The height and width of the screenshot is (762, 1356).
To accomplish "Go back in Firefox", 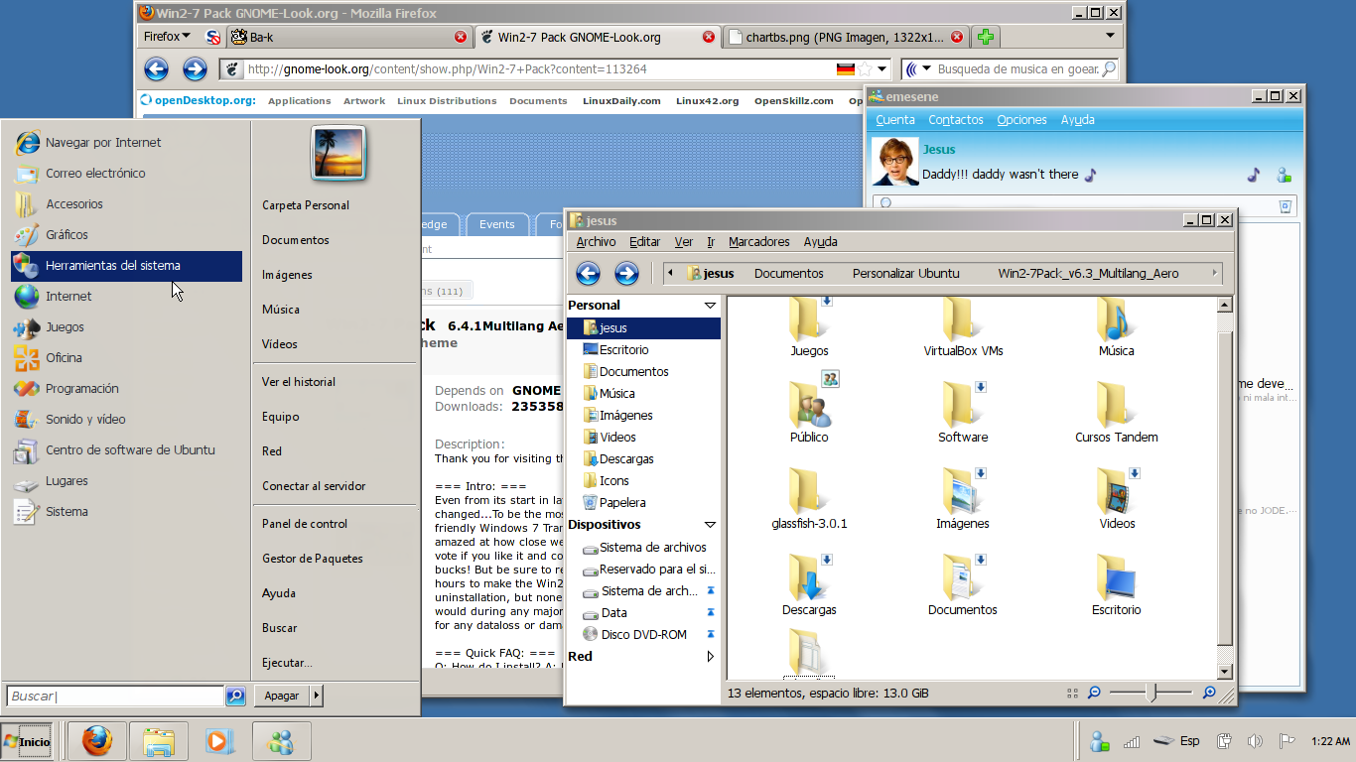I will pyautogui.click(x=156, y=69).
